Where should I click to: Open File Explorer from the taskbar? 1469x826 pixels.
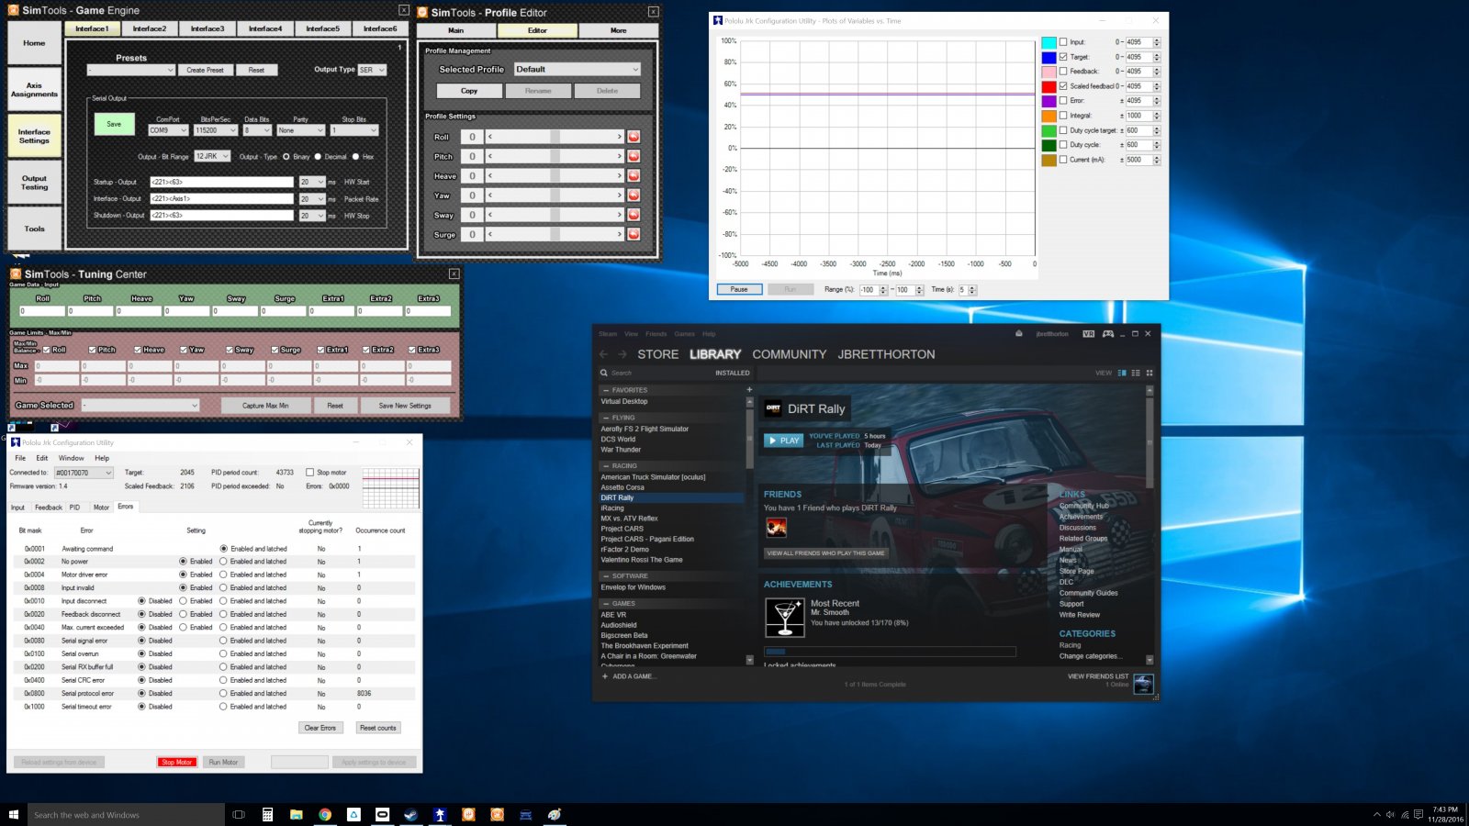point(297,814)
